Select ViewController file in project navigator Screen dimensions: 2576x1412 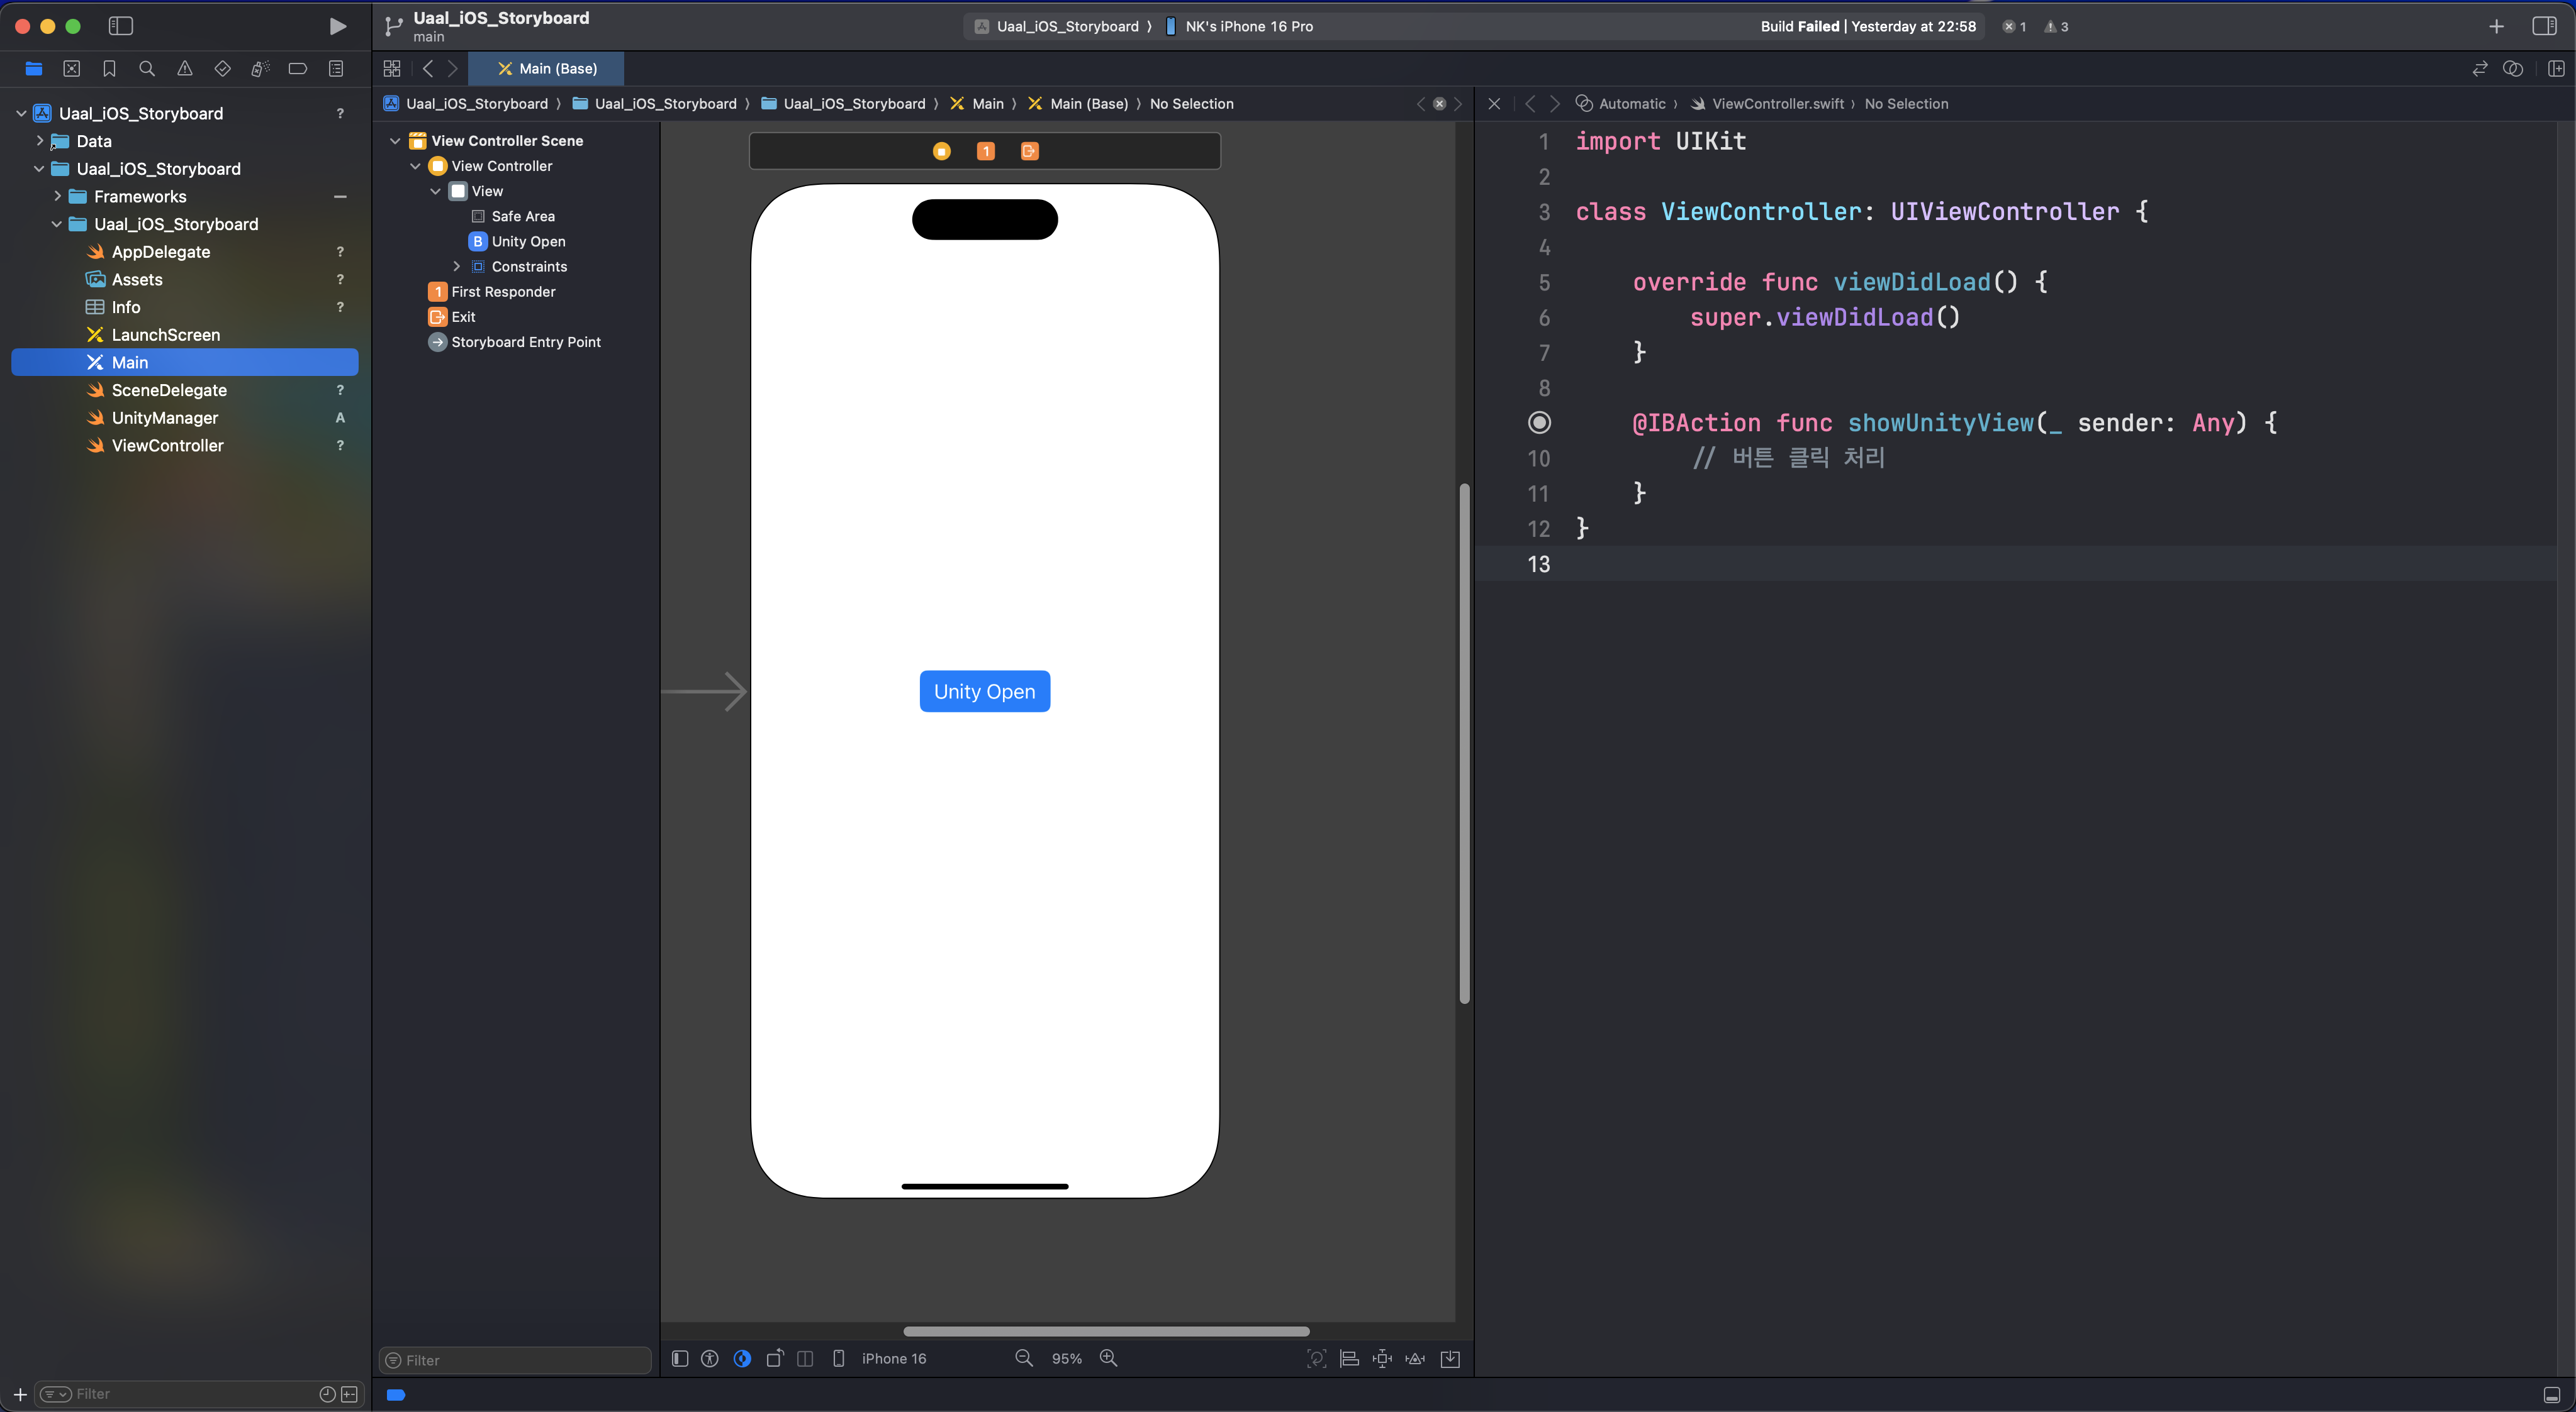click(167, 446)
